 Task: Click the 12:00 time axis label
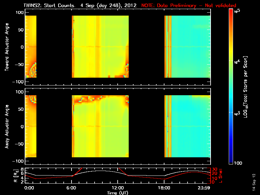118,188
